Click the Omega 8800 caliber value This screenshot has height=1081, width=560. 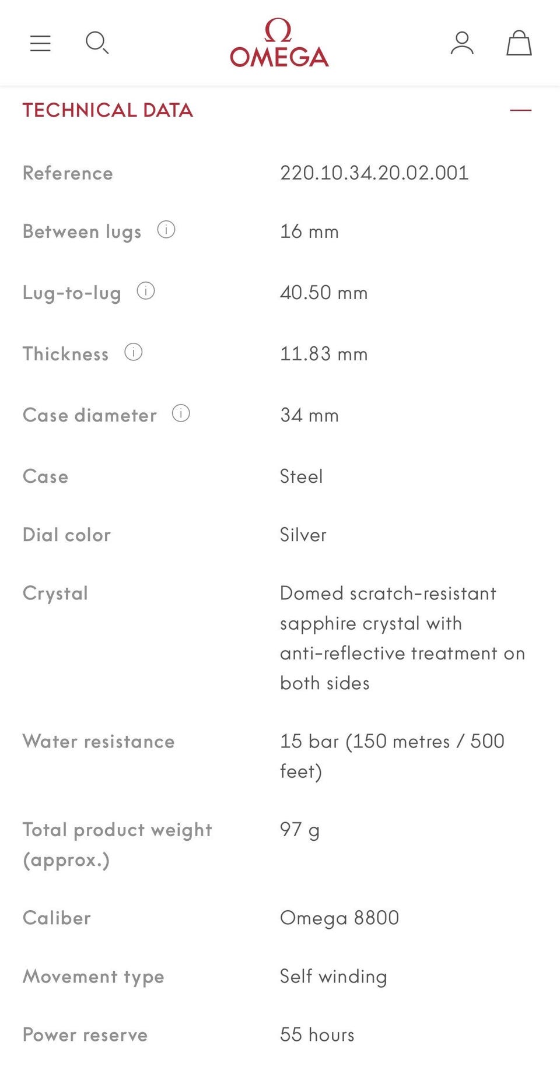click(x=339, y=918)
